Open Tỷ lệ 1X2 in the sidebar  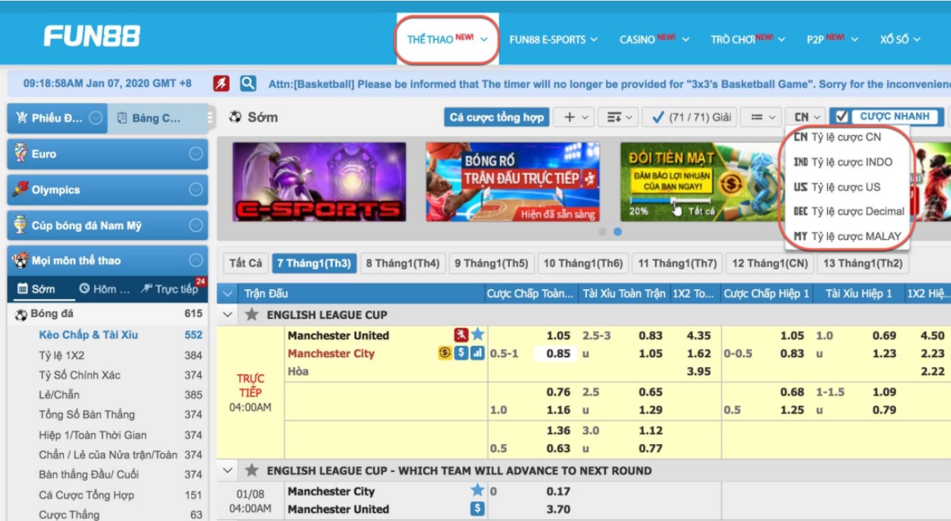61,356
